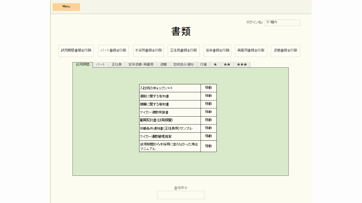Click the 書類 page heading
Image resolution: width=362 pixels, height=203 pixels.
pos(181,31)
